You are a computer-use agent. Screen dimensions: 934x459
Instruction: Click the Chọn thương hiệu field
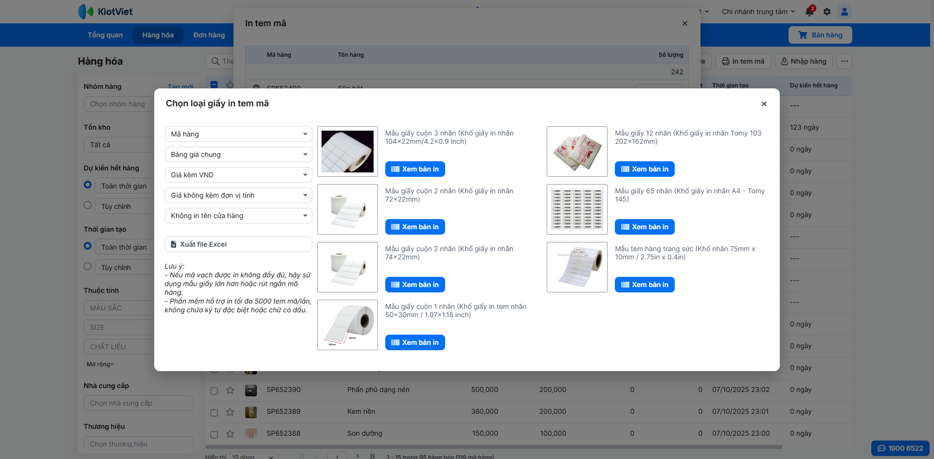click(x=139, y=443)
